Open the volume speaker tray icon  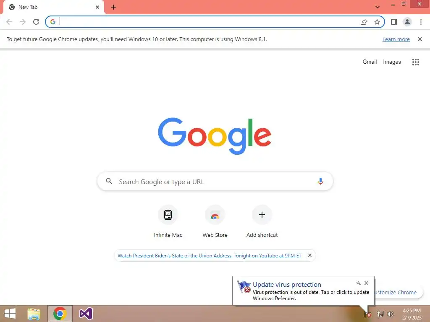coord(391,314)
